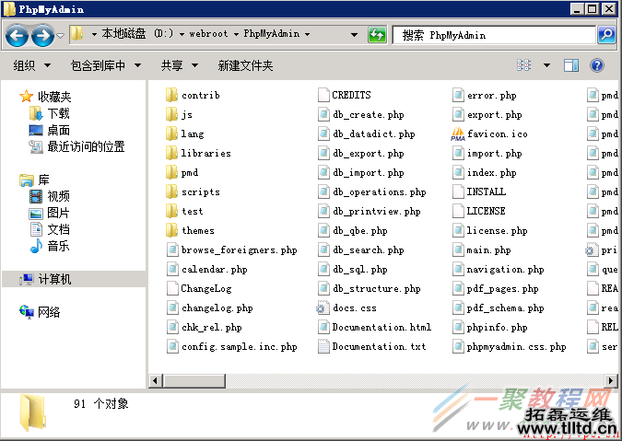The image size is (622, 441).
Task: Select the calendar.php file name
Action: point(214,270)
